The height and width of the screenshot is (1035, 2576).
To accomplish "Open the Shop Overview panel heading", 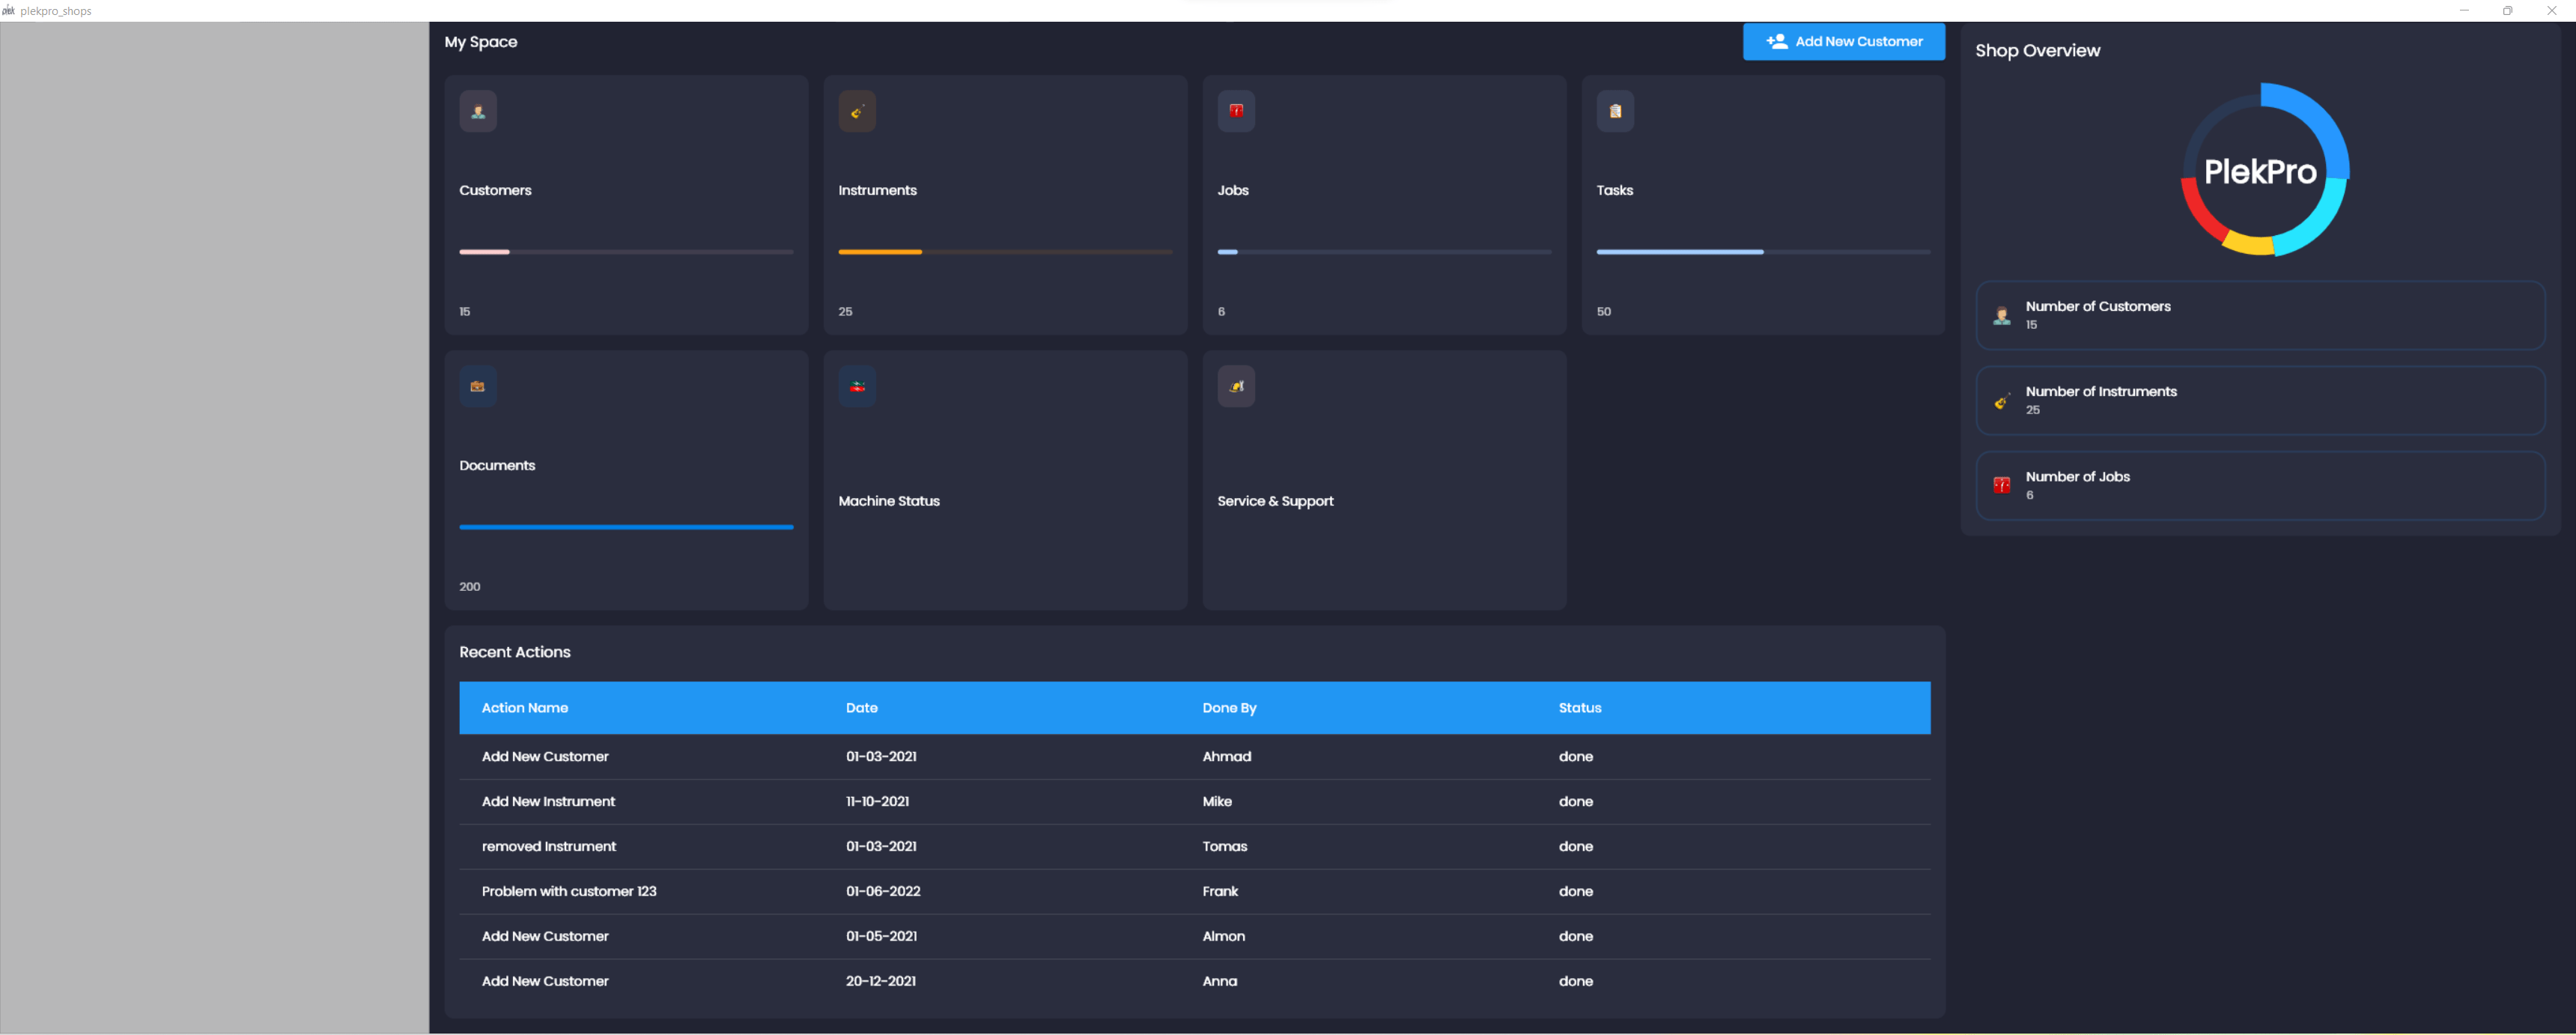I will (x=2038, y=50).
